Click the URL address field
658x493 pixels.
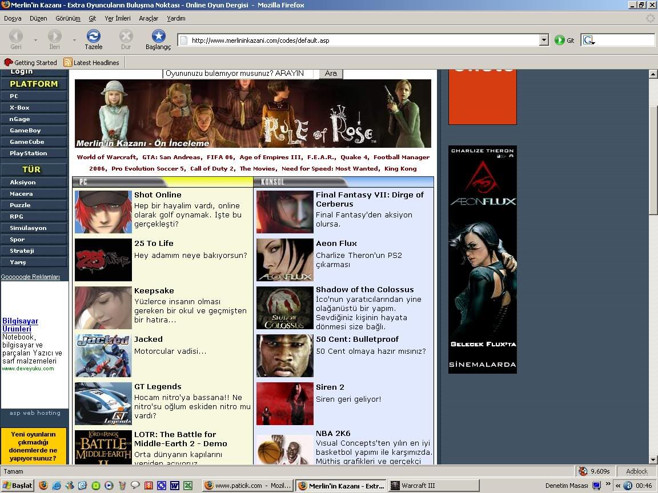click(x=363, y=41)
